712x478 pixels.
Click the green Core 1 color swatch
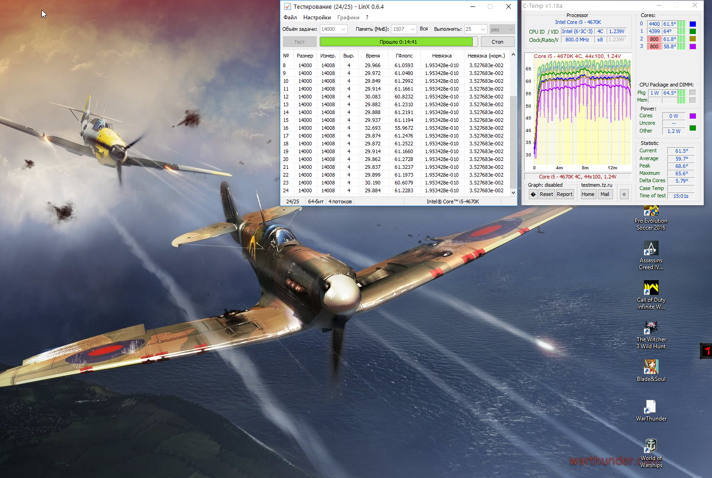tap(693, 31)
